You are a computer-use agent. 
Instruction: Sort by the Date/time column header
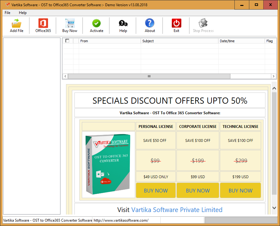242,41
